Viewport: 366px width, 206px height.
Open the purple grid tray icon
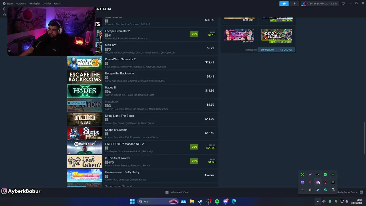[x=303, y=182]
